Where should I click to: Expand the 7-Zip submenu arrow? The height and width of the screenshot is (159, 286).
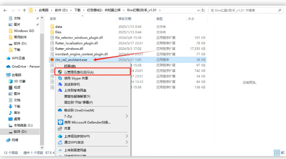click(x=127, y=116)
